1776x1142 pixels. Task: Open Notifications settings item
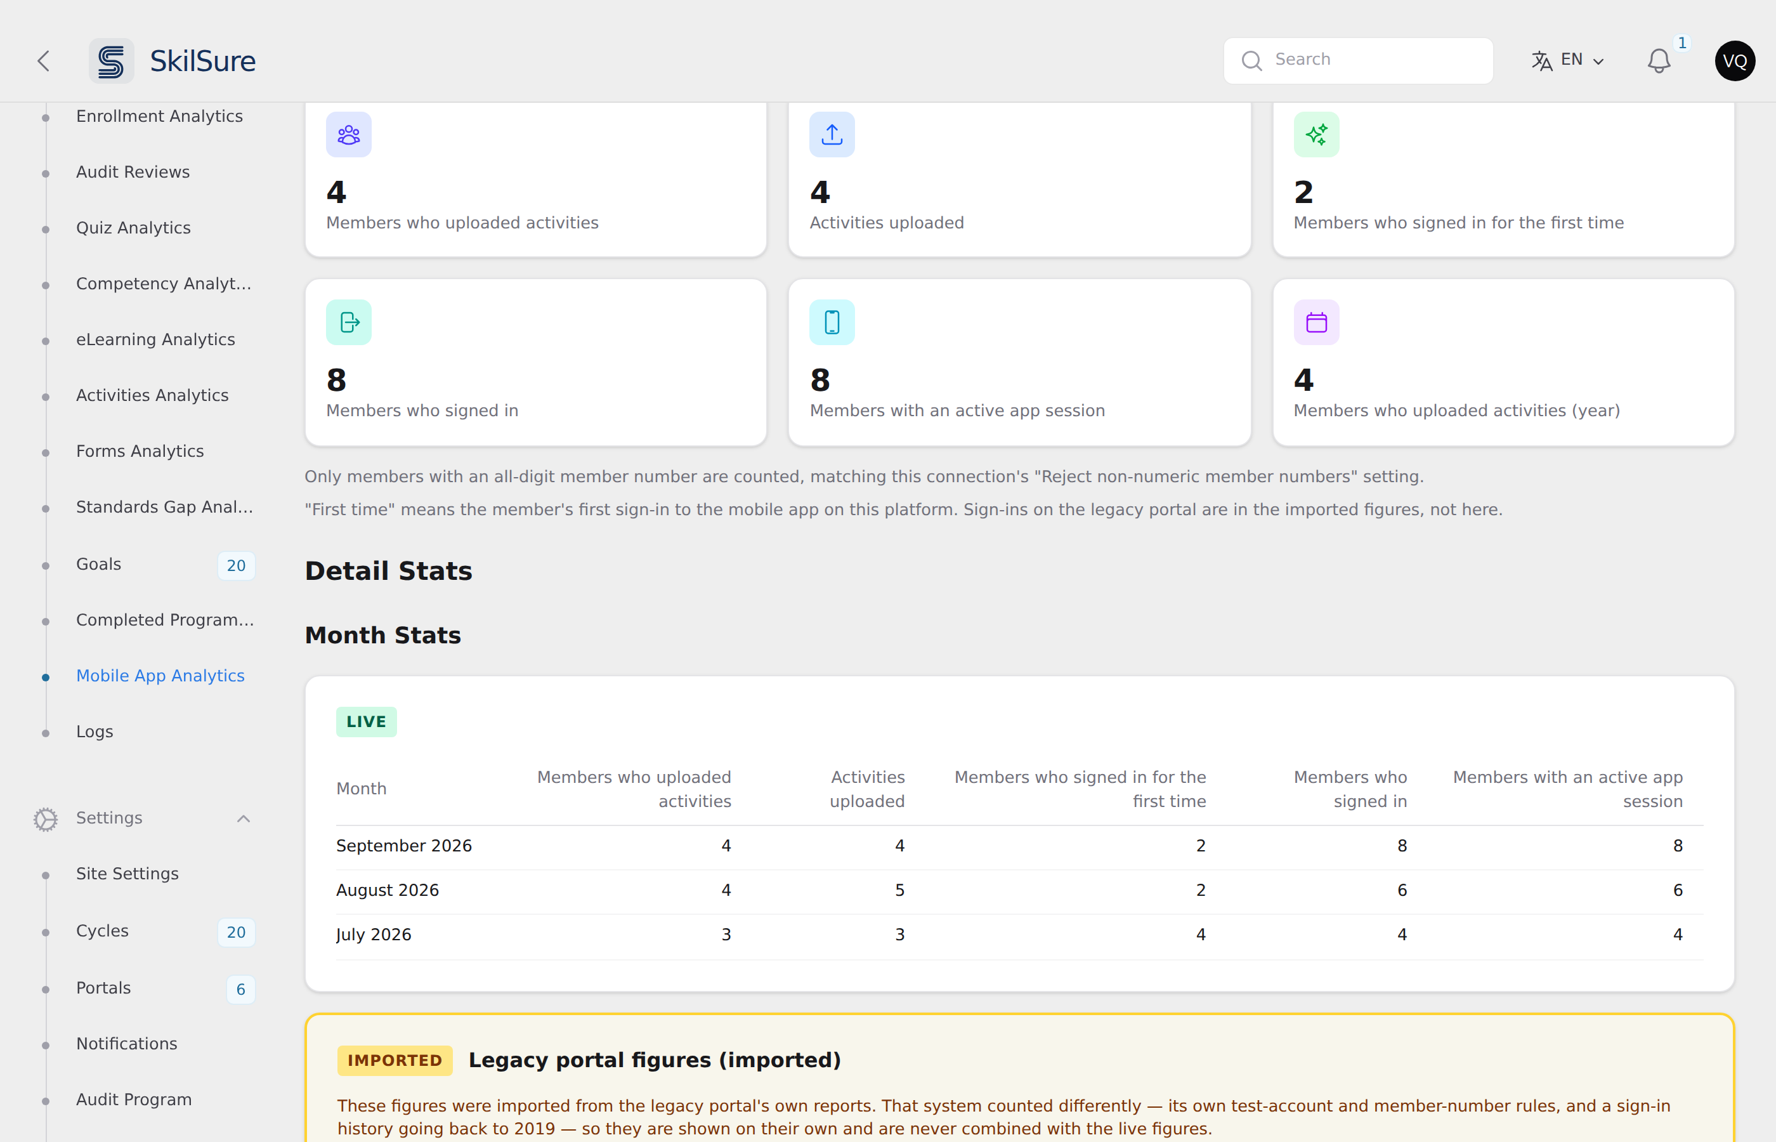pos(127,1044)
